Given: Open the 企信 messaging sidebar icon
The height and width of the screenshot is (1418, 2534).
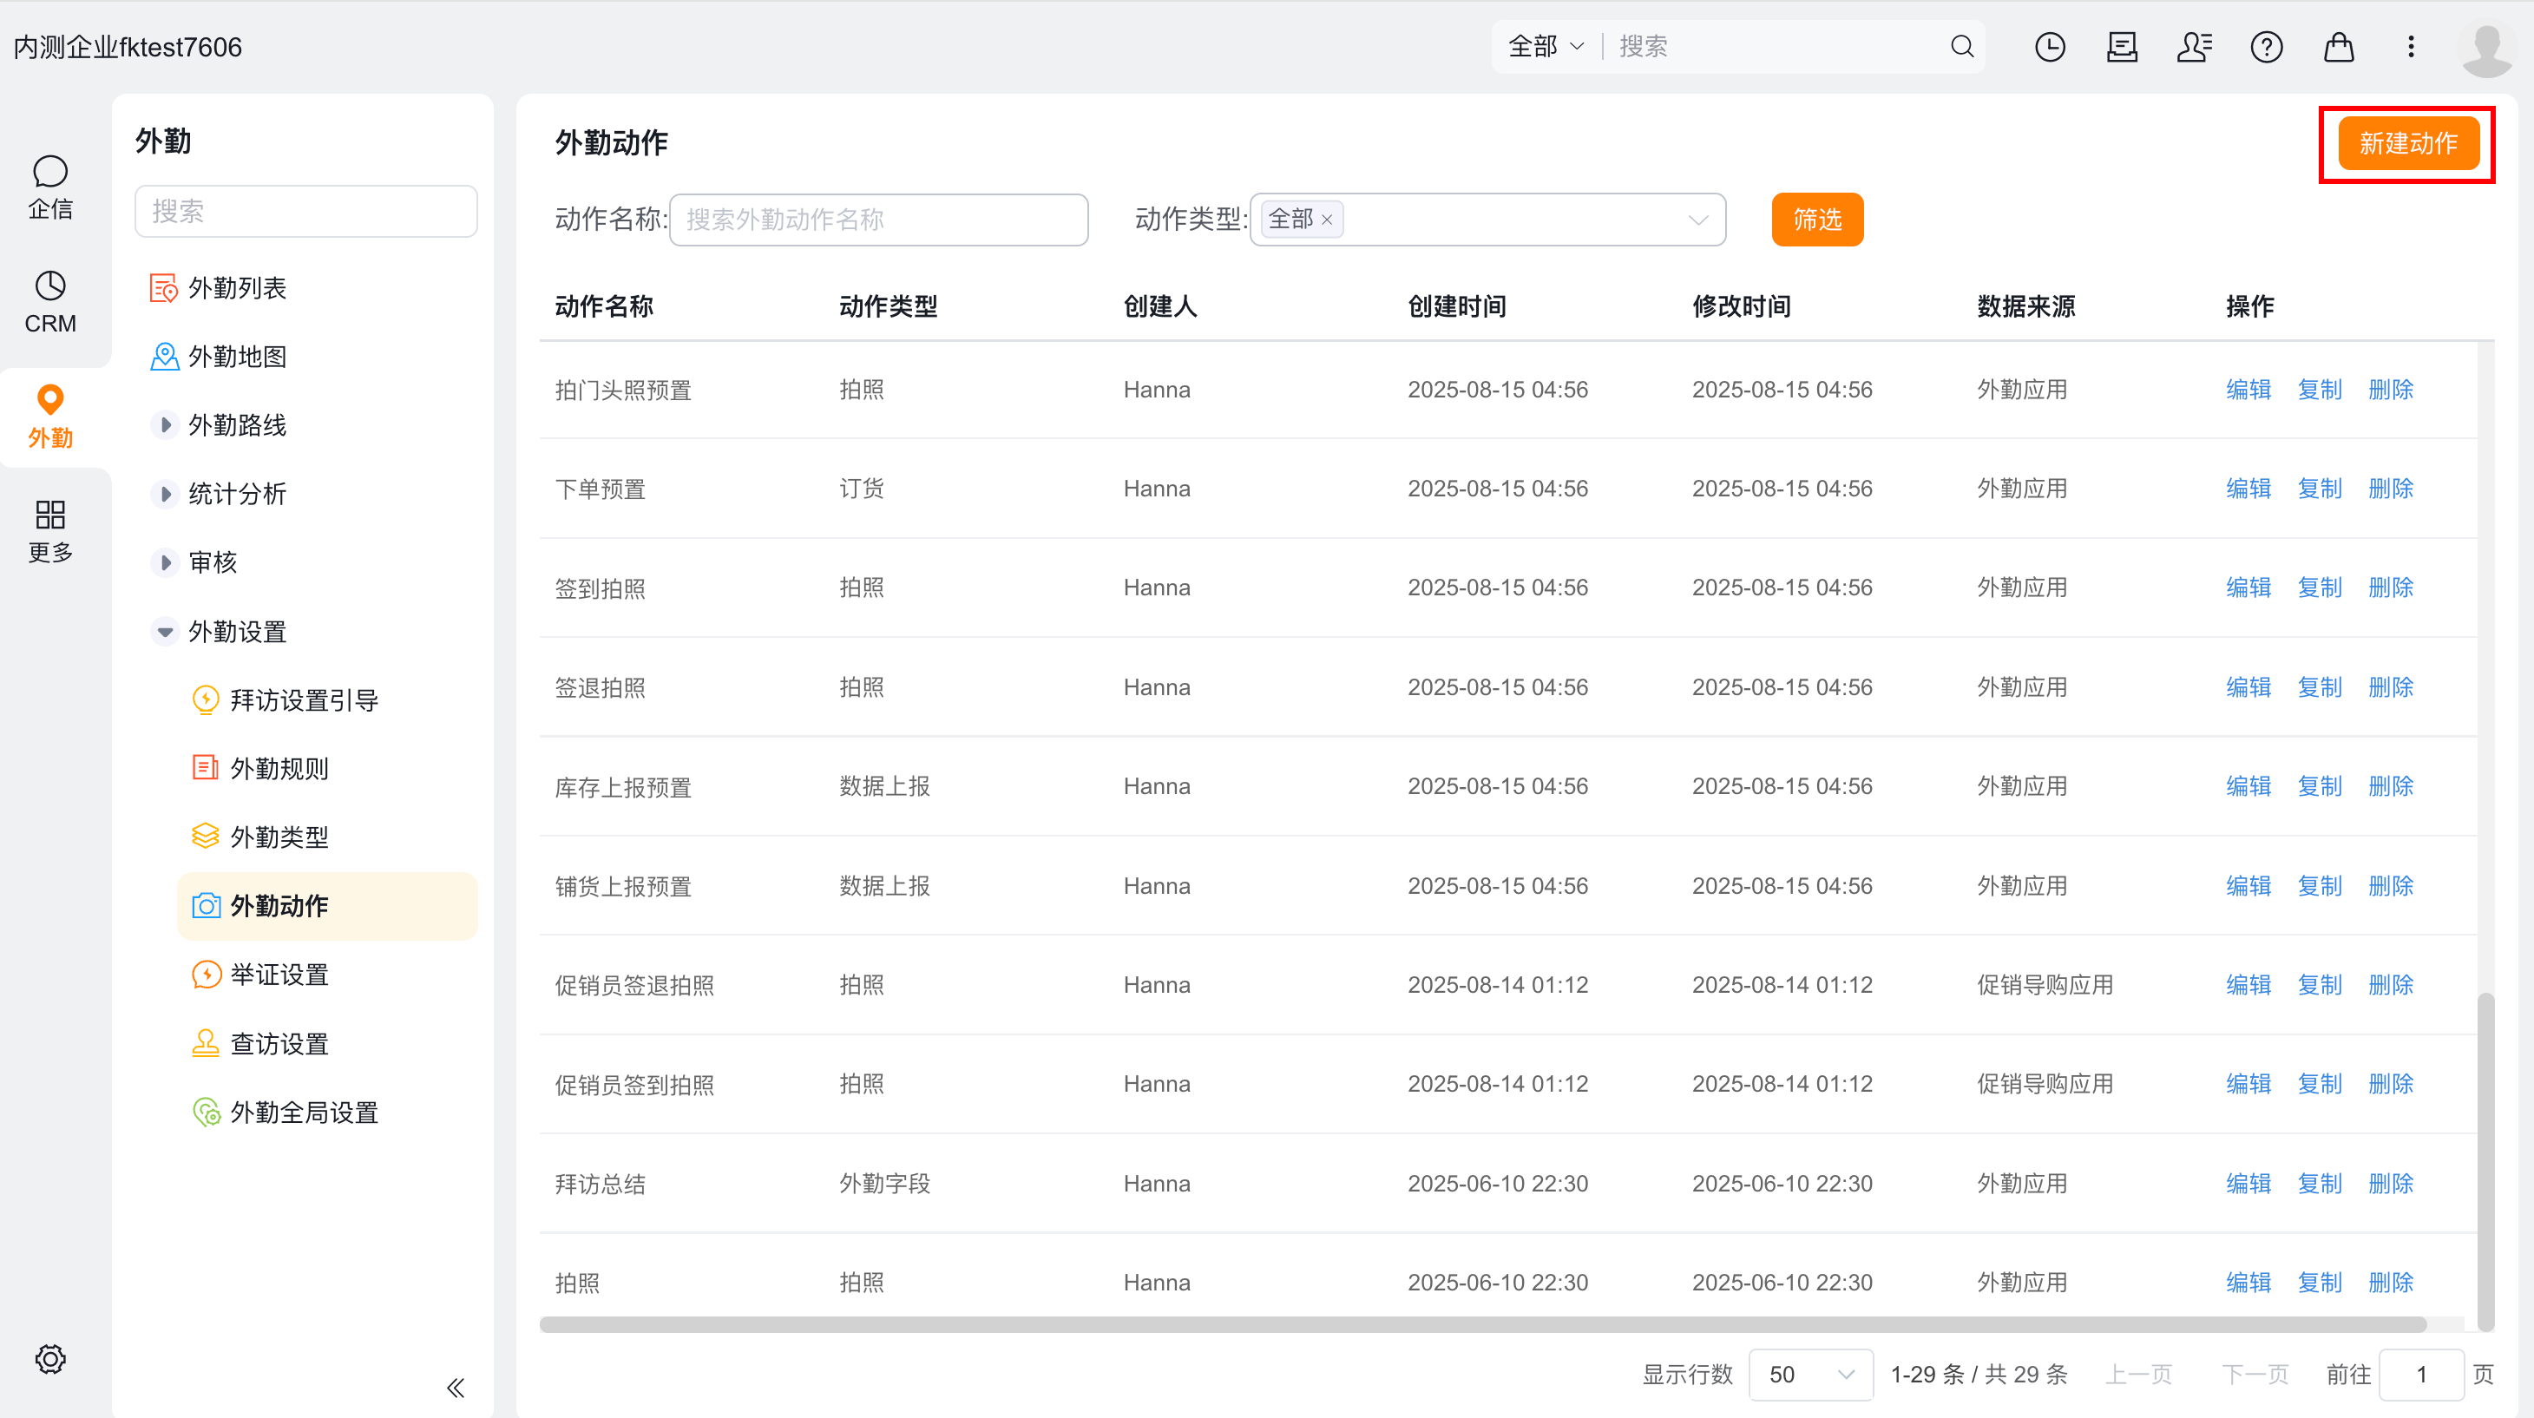Looking at the screenshot, I should 50,187.
